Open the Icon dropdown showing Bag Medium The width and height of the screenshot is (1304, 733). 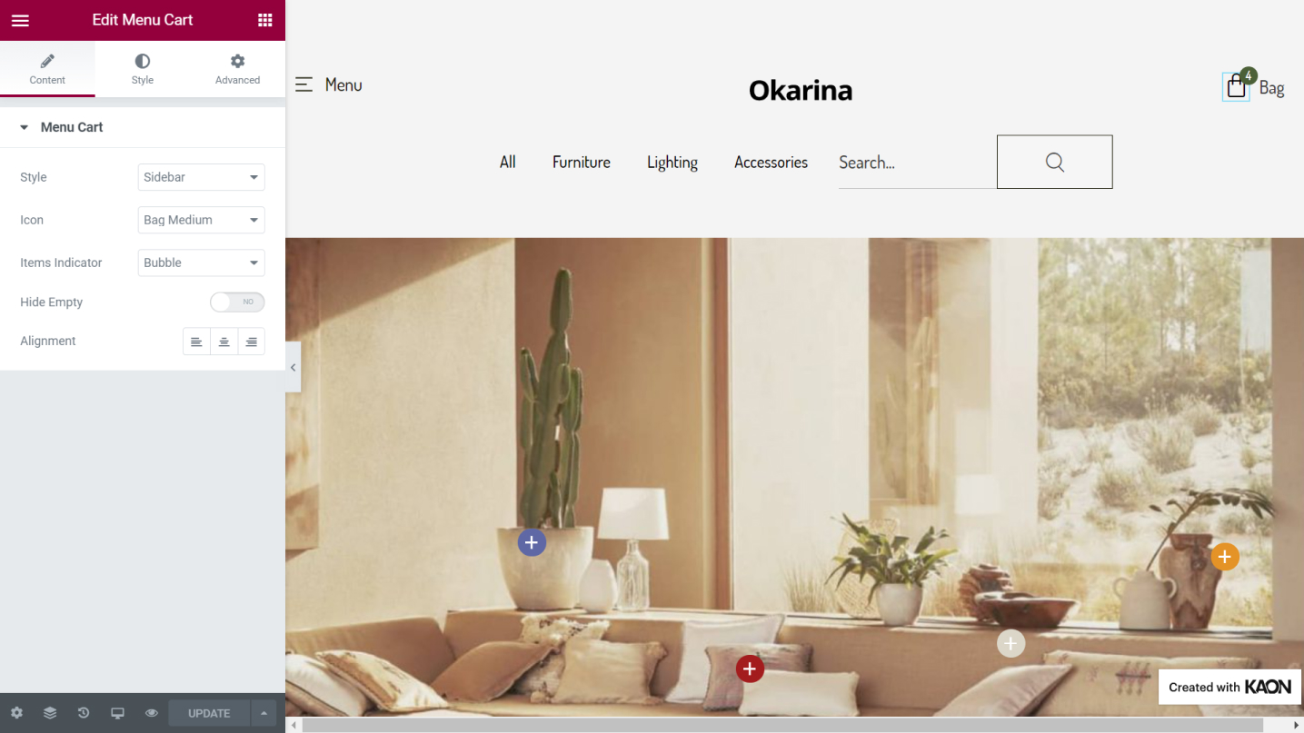pyautogui.click(x=201, y=220)
